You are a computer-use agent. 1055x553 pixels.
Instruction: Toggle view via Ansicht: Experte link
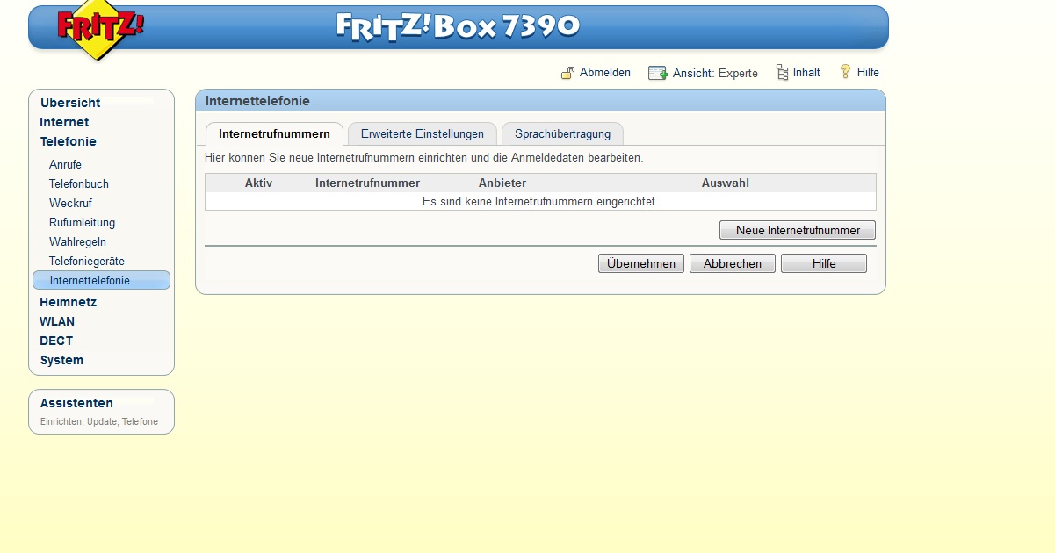[715, 73]
